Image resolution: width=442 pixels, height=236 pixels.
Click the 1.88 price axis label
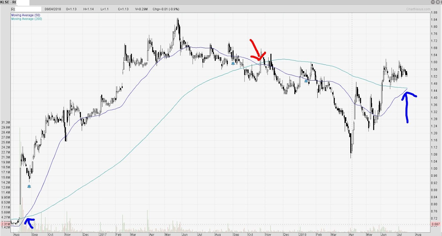point(434,12)
